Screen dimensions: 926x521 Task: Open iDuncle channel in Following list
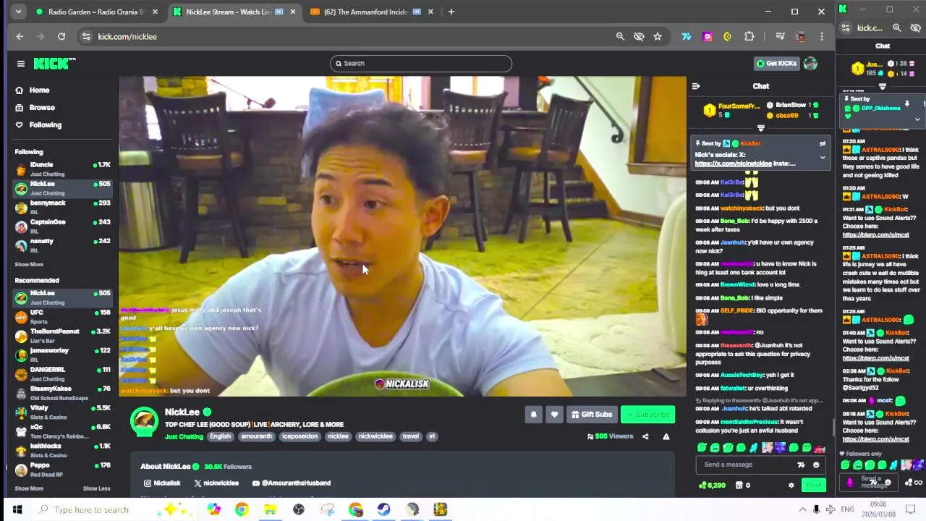pyautogui.click(x=63, y=169)
